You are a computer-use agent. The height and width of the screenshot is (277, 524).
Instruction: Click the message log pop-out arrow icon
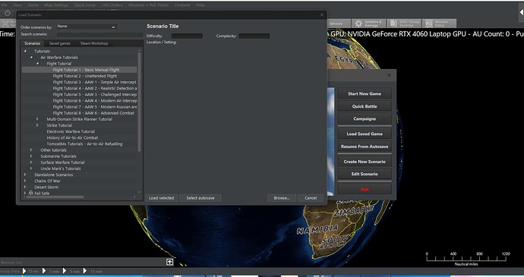tap(170, 262)
